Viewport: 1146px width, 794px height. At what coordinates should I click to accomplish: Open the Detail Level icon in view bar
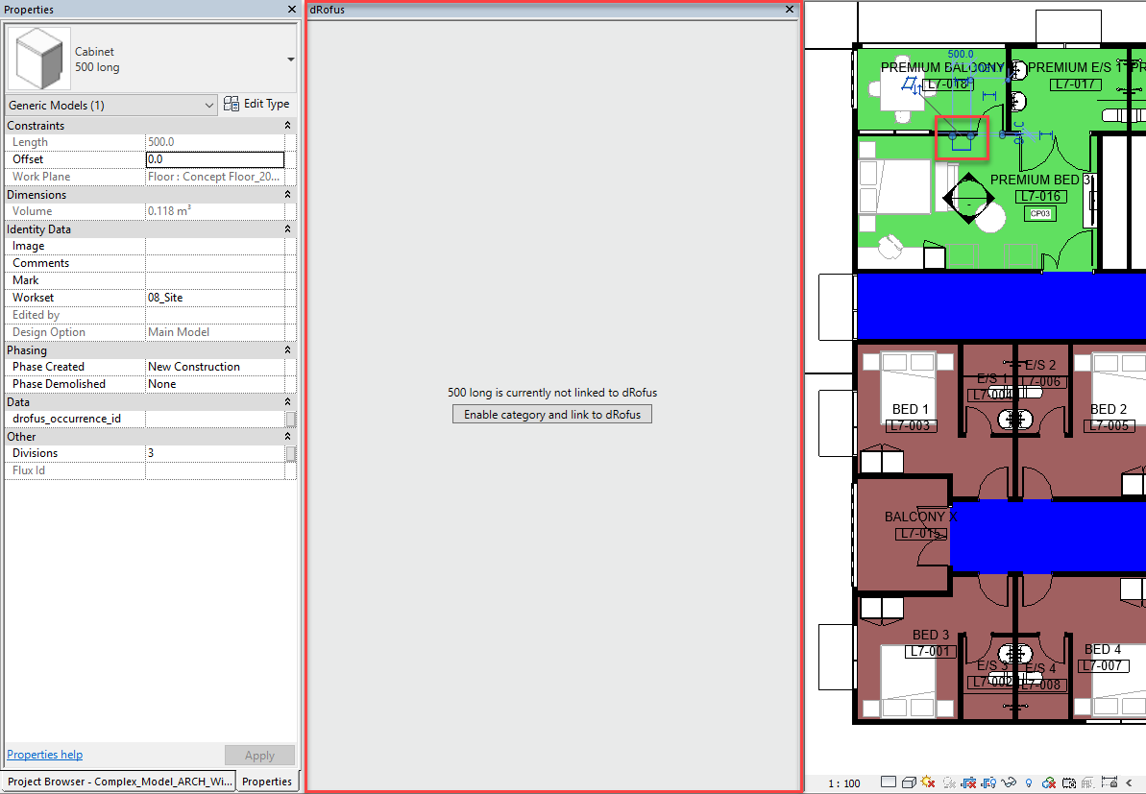click(x=889, y=782)
